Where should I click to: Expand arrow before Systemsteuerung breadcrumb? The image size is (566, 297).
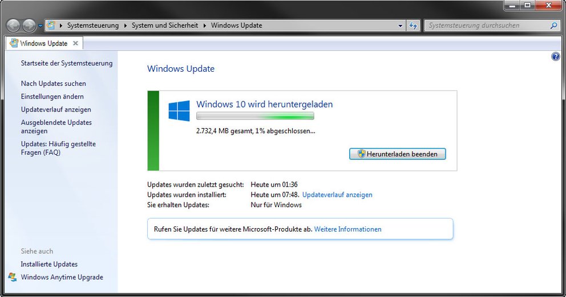(x=61, y=26)
